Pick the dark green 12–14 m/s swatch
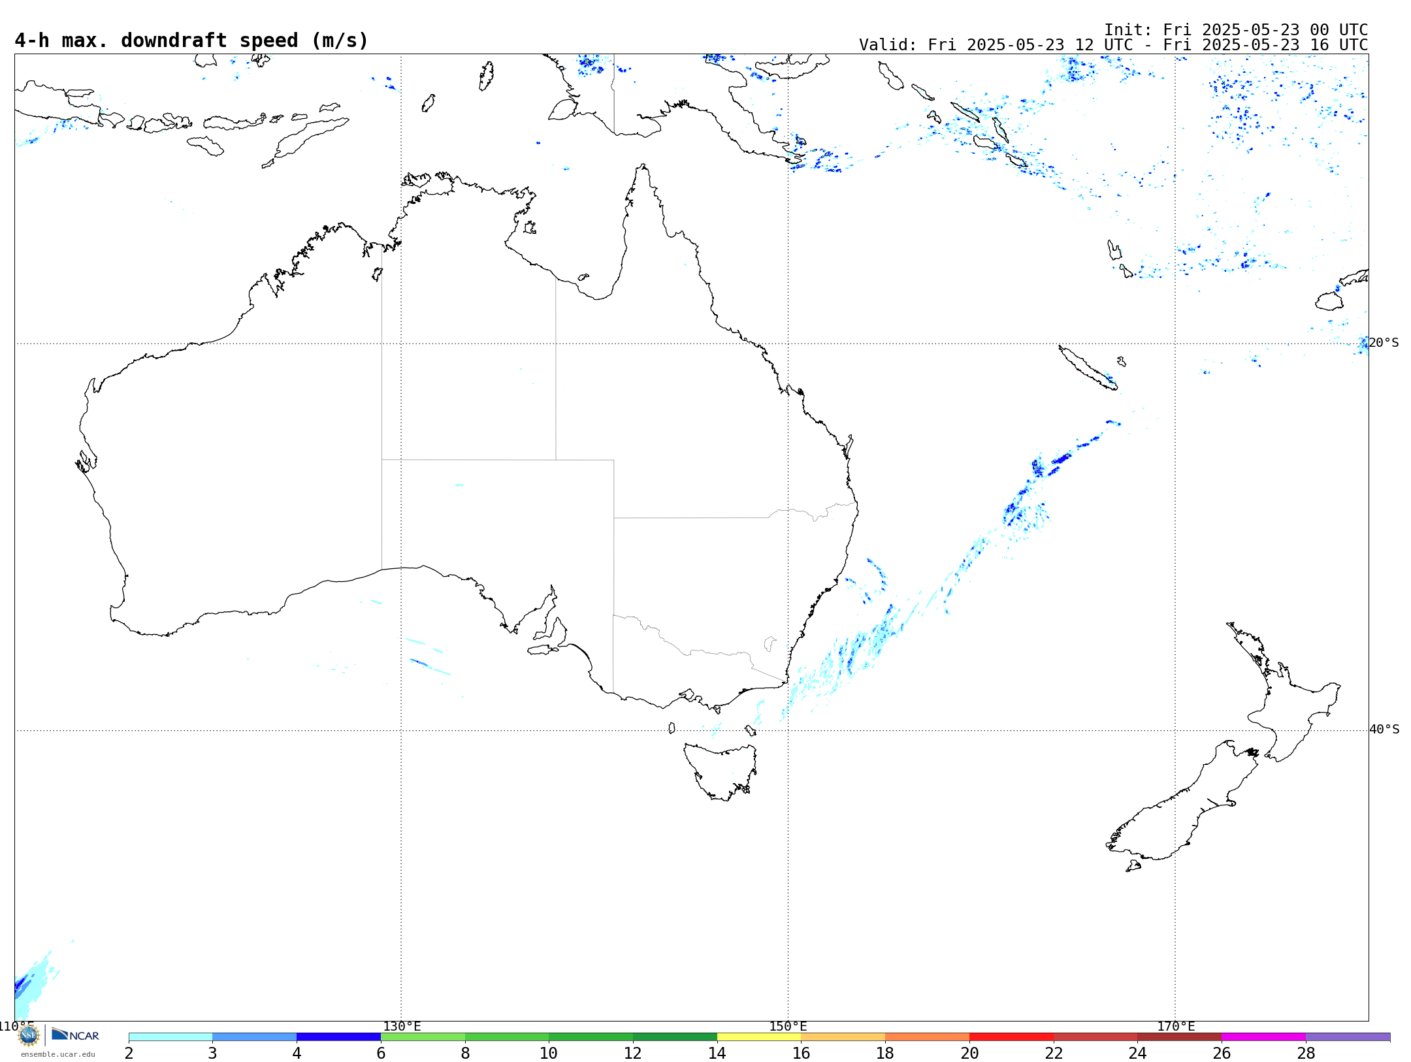 click(x=675, y=1037)
